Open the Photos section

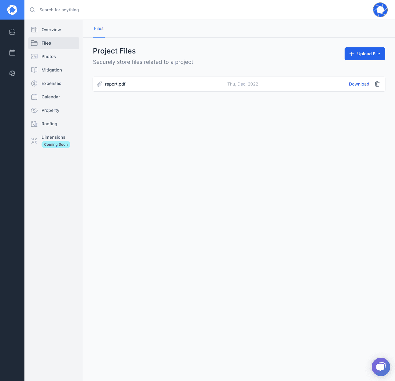pyautogui.click(x=53, y=57)
